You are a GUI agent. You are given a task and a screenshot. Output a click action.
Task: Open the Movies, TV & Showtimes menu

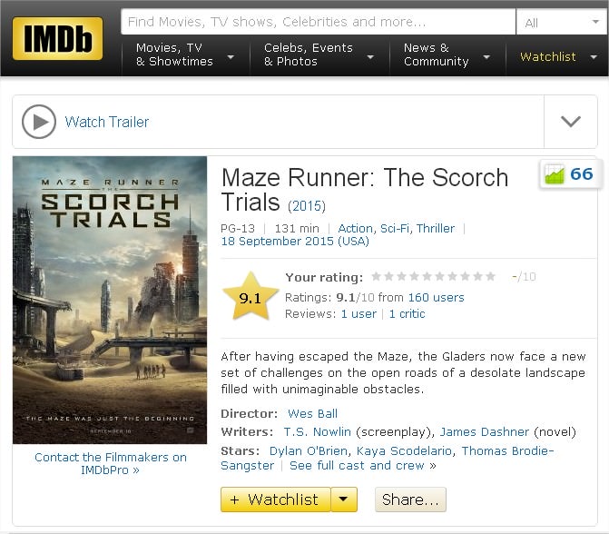tap(185, 54)
